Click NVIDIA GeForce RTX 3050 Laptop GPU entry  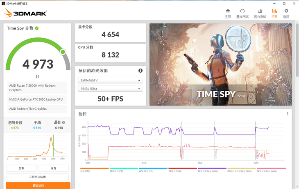click(37, 99)
